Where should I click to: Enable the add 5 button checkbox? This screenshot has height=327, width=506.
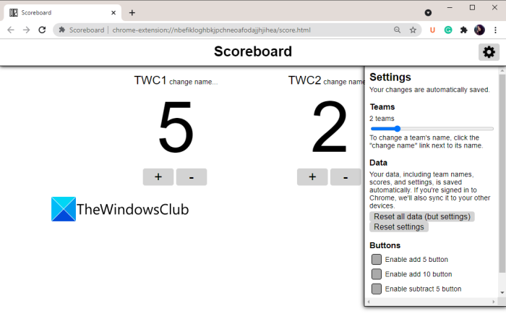377,259
